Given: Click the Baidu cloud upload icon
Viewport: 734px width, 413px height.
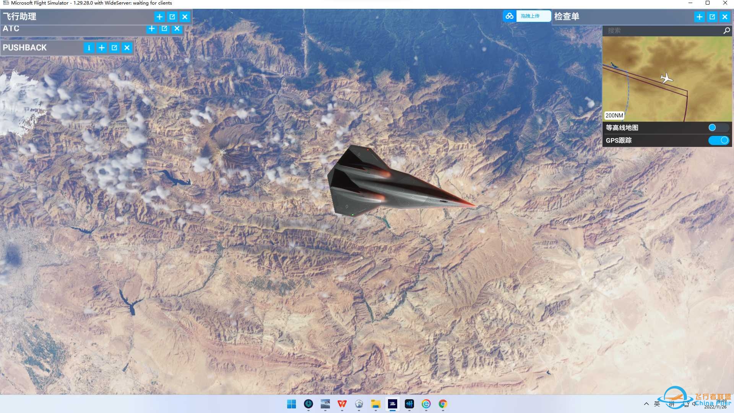Looking at the screenshot, I should (509, 16).
